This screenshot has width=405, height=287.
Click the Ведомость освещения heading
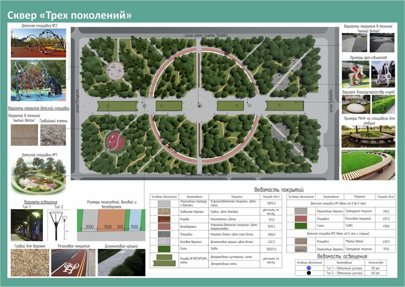pyautogui.click(x=342, y=256)
